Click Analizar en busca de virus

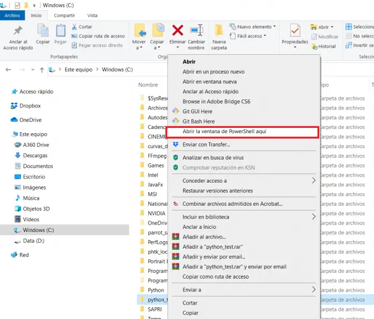(213, 157)
